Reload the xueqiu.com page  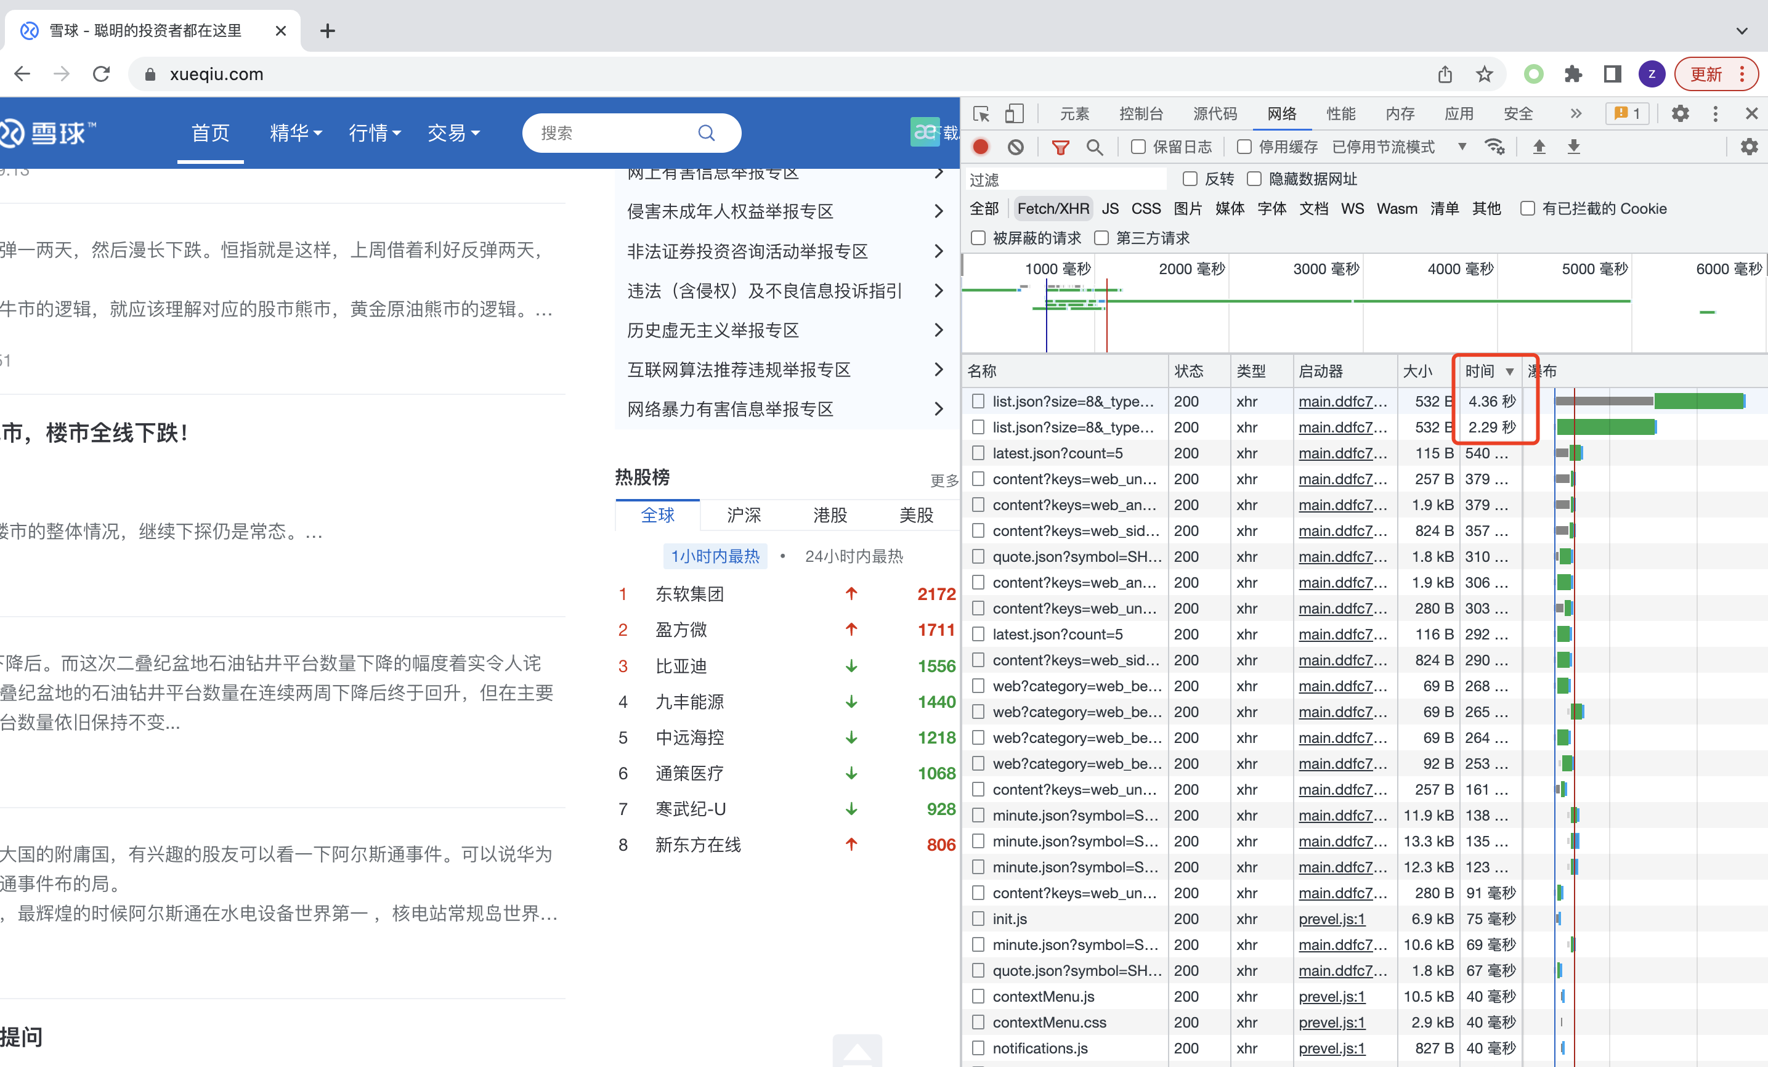tap(101, 74)
